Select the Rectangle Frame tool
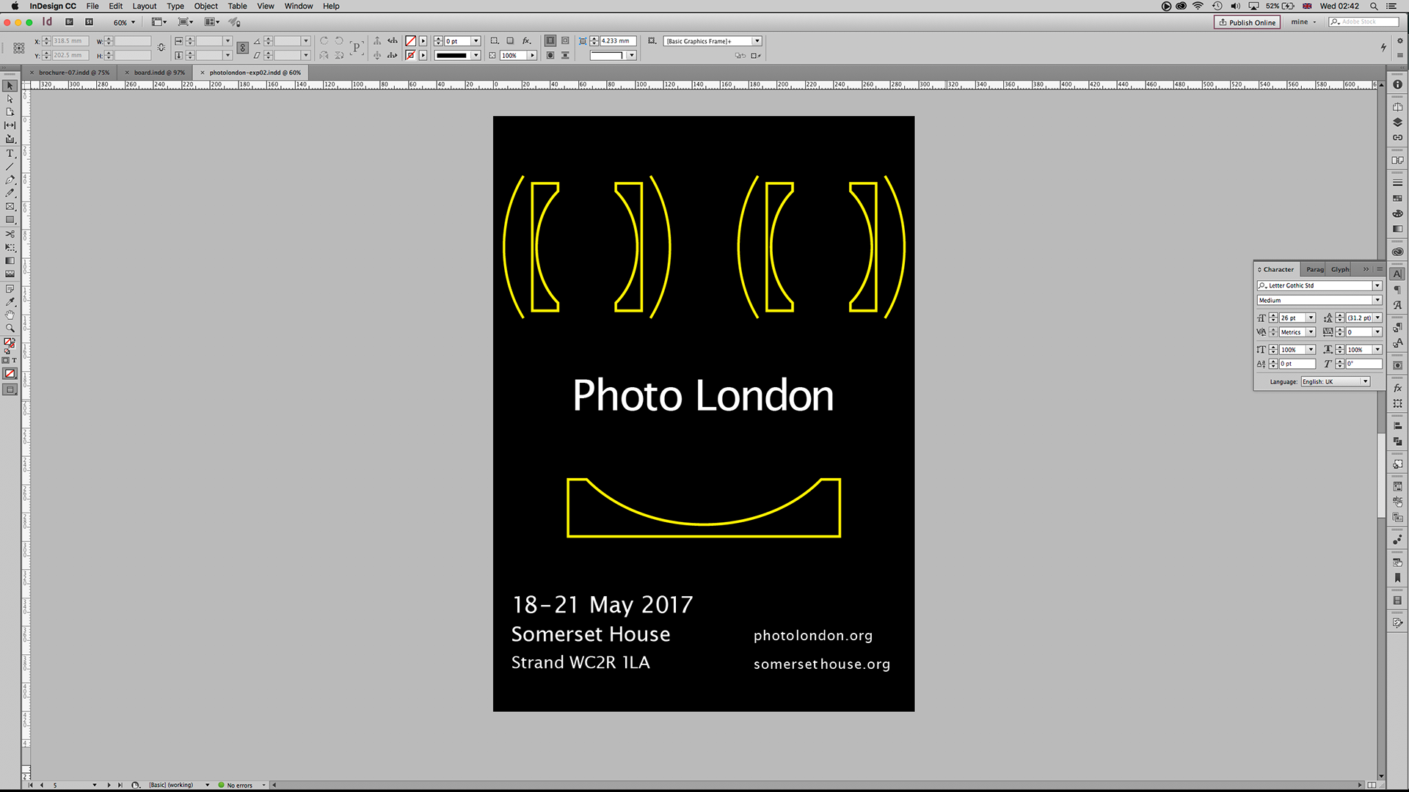Screen dimensions: 1409x792 [x=10, y=207]
